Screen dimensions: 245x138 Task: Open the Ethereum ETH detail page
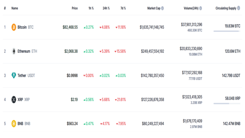24,51
